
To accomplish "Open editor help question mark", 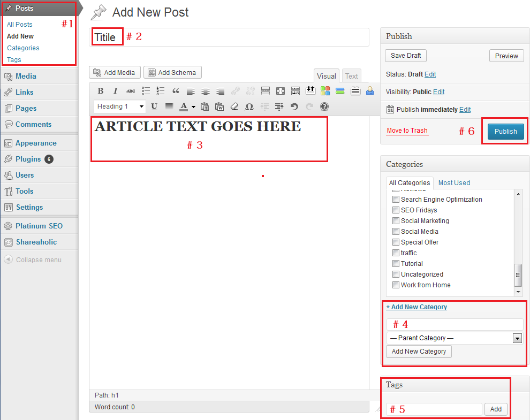I will point(324,107).
